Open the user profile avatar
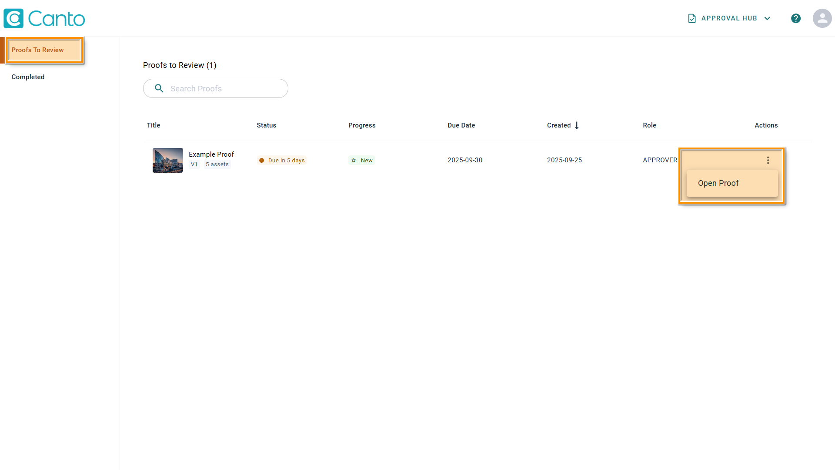Image resolution: width=835 pixels, height=470 pixels. [x=822, y=18]
